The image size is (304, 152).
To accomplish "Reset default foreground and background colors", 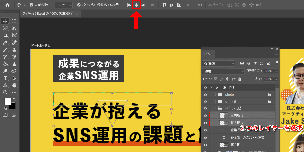I will point(6,108).
